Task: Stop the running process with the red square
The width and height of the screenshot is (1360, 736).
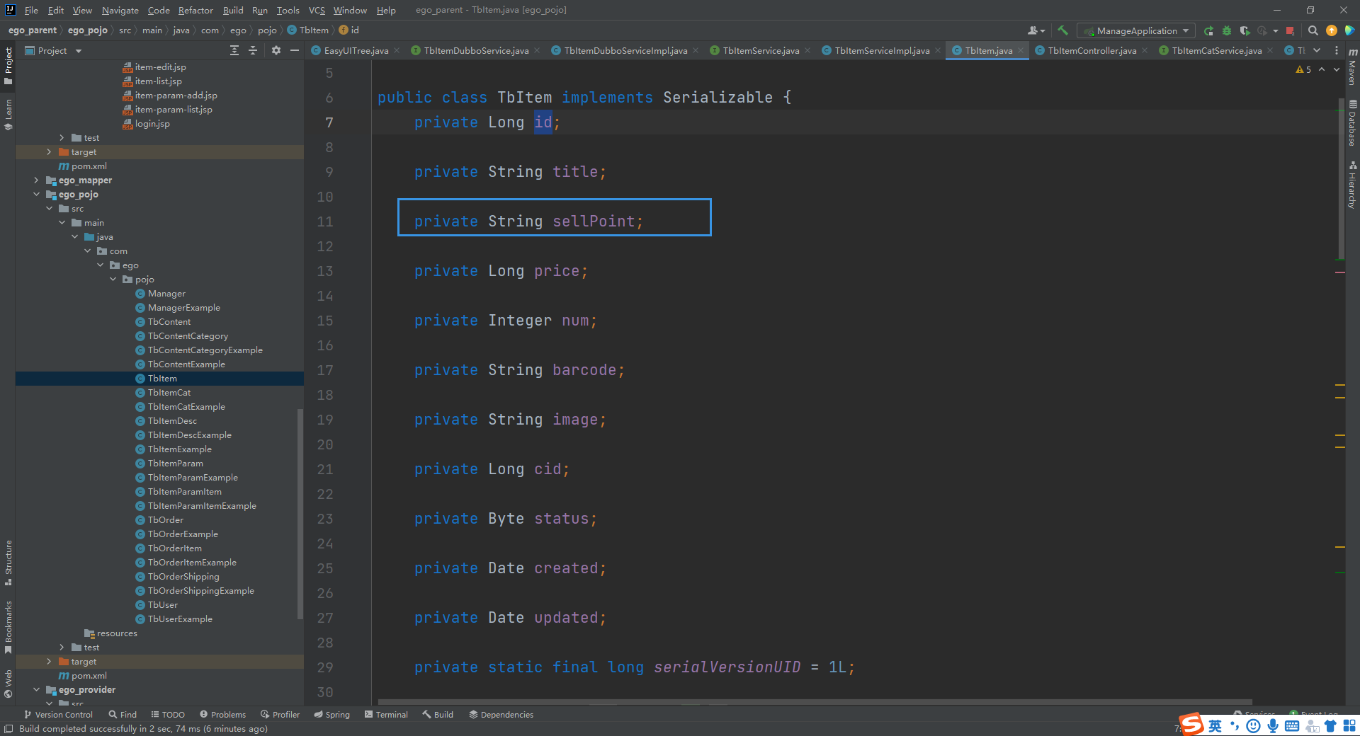Action: 1290,30
